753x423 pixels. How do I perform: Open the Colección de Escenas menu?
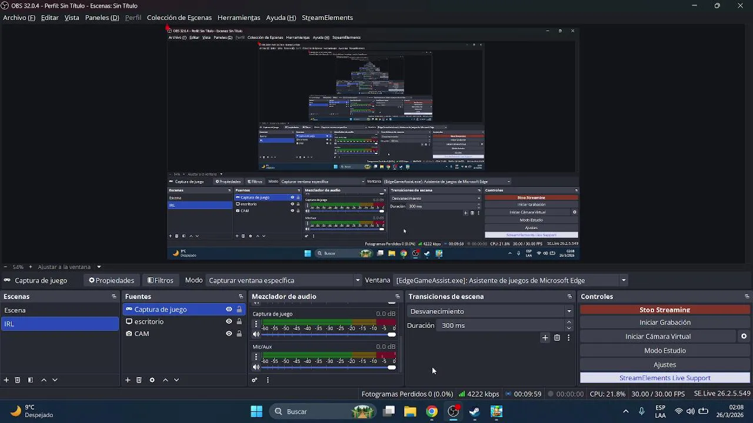click(x=179, y=18)
